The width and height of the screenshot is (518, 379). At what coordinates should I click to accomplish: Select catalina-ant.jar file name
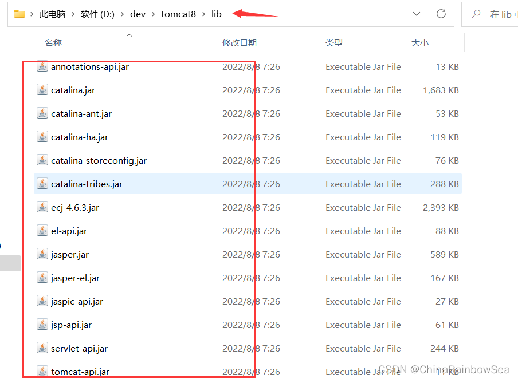(81, 113)
